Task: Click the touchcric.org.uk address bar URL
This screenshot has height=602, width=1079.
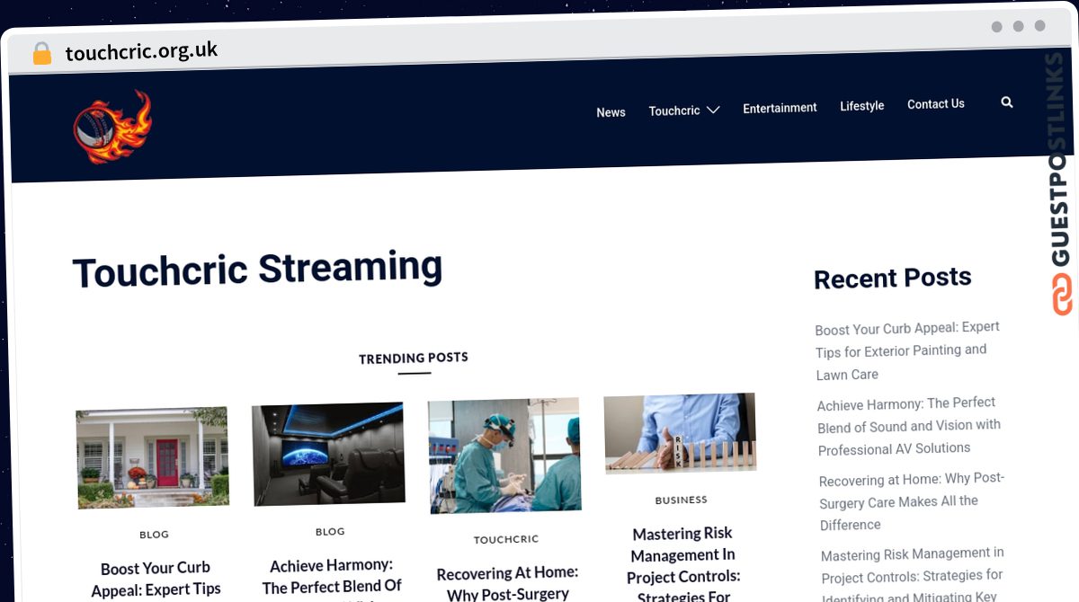Action: click(141, 51)
